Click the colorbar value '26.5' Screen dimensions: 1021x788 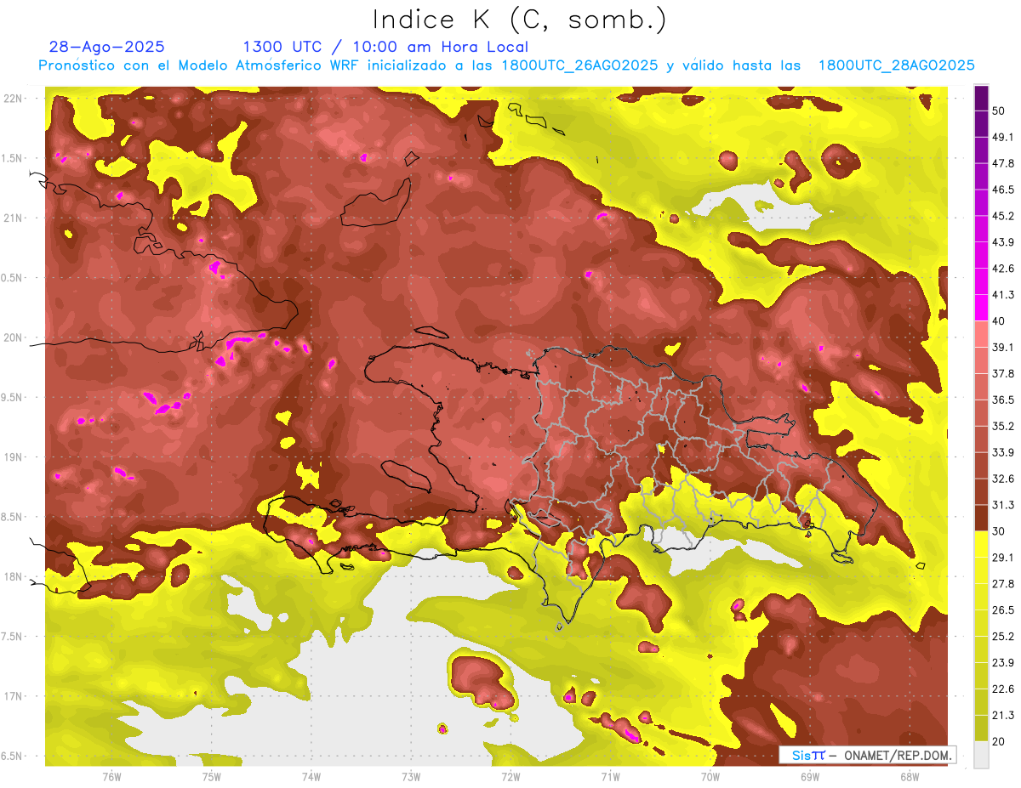[1003, 609]
